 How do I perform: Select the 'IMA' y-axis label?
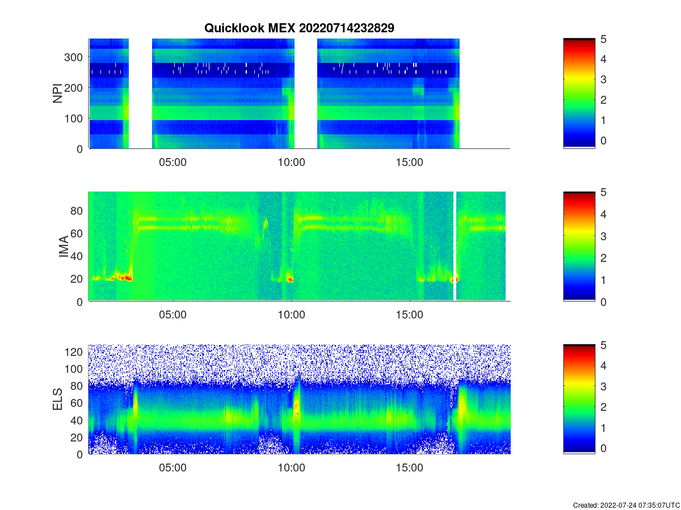[x=64, y=247]
